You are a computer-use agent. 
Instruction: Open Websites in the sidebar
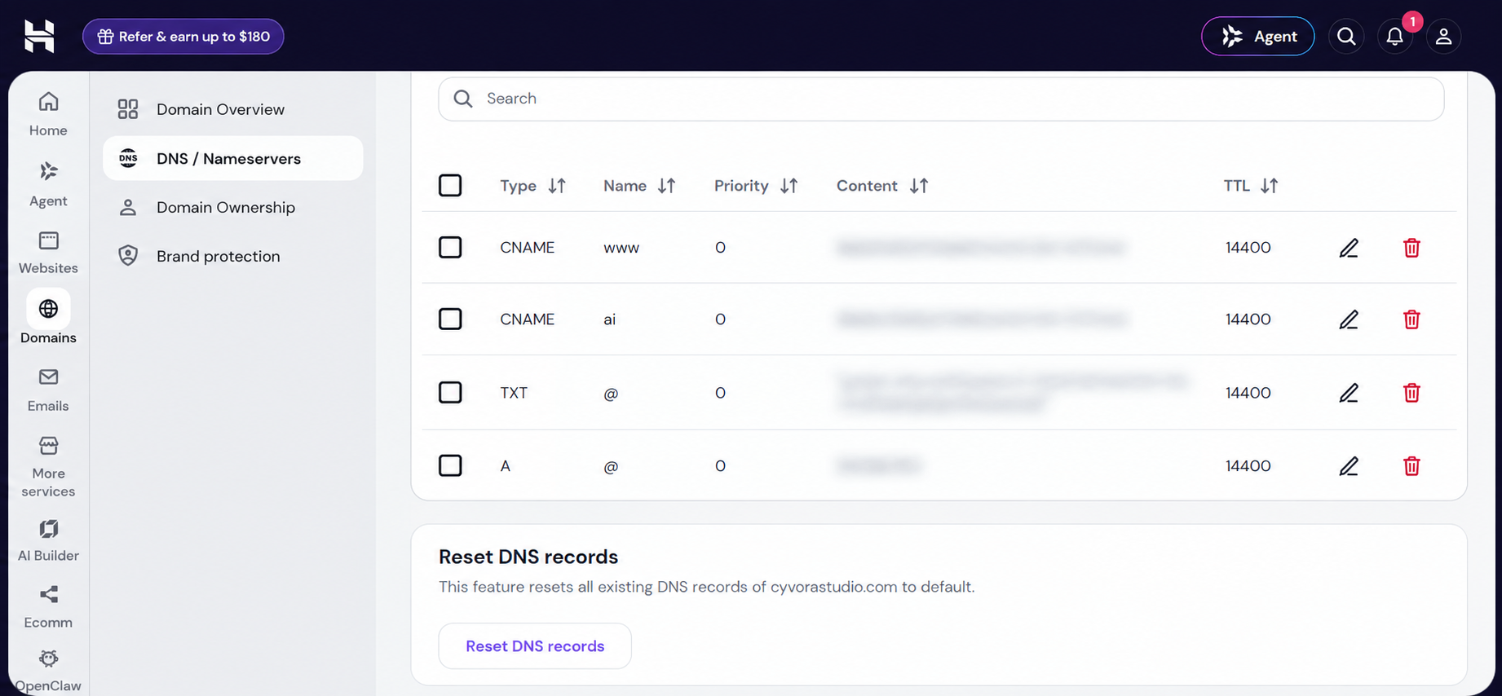click(48, 253)
